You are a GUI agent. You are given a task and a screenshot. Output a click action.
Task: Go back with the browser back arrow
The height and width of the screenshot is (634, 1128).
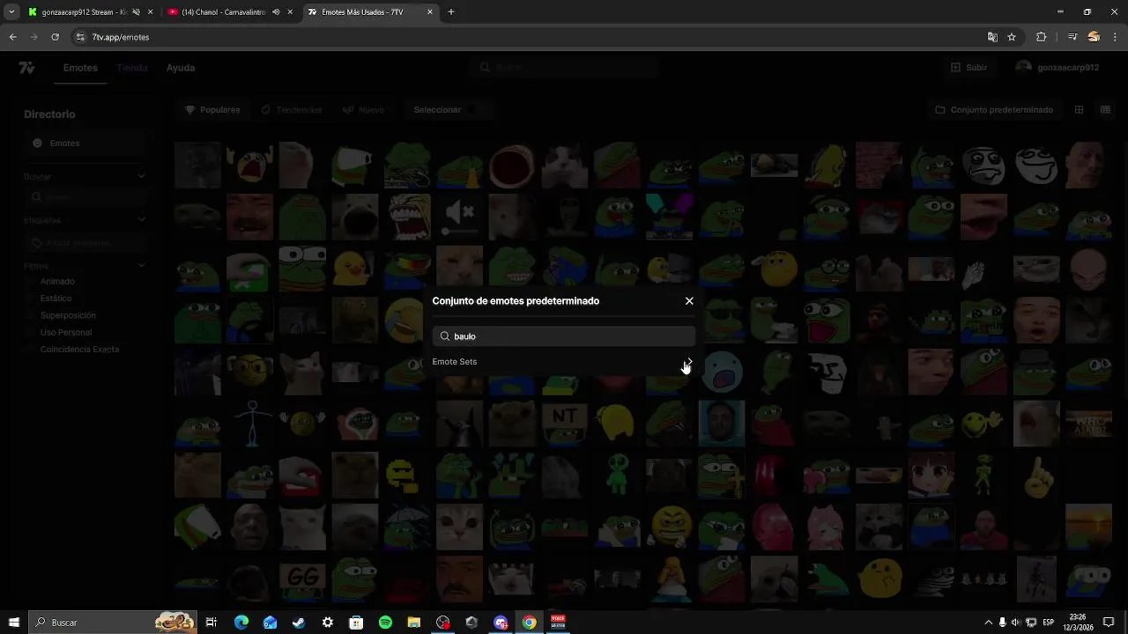(x=12, y=37)
